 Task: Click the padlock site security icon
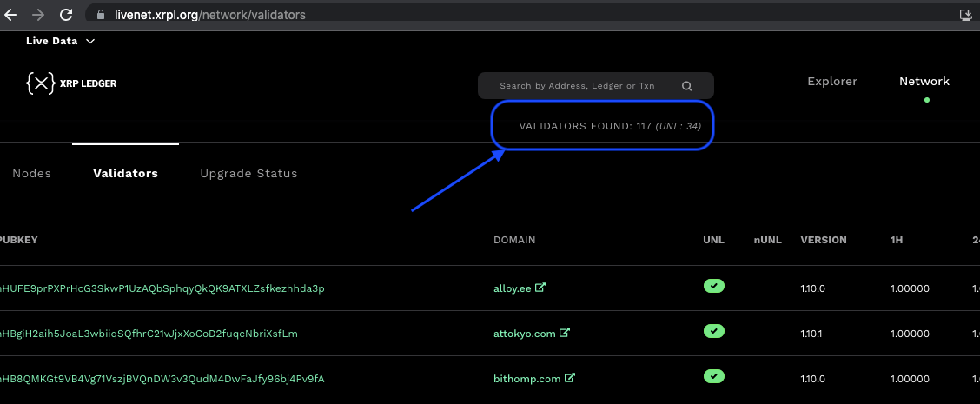(x=100, y=15)
